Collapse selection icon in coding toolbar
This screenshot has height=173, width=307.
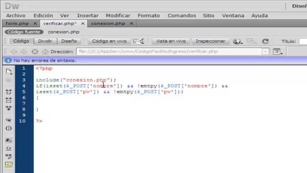point(9,100)
